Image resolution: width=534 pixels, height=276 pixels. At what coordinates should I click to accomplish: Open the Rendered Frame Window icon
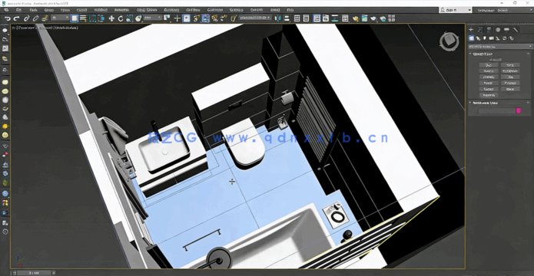(x=365, y=18)
